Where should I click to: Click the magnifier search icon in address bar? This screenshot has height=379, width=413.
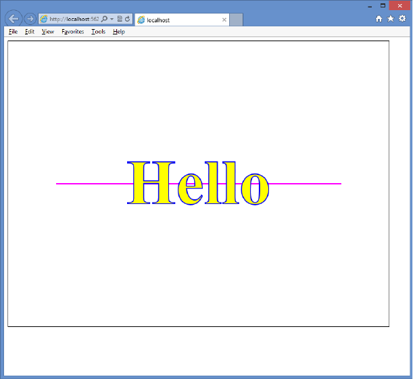104,19
